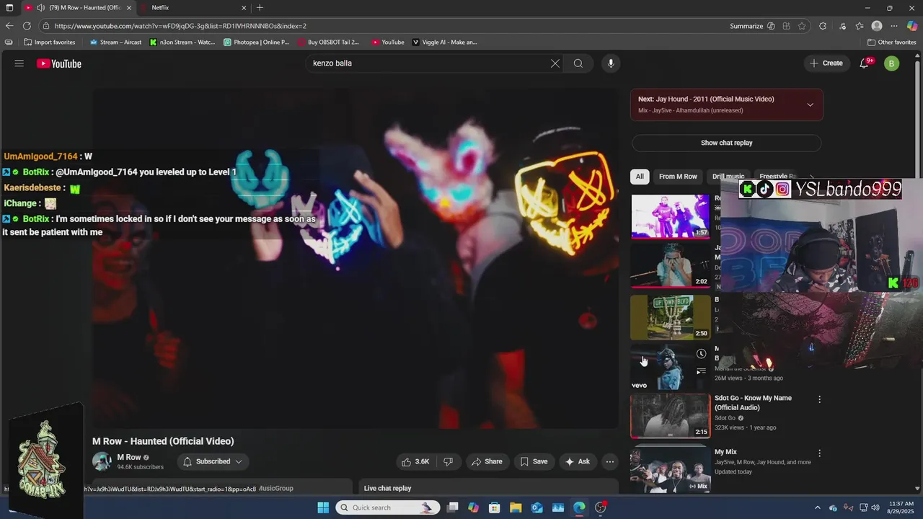
Task: Open the 1:57 duration video thumbnail
Action: tap(671, 216)
